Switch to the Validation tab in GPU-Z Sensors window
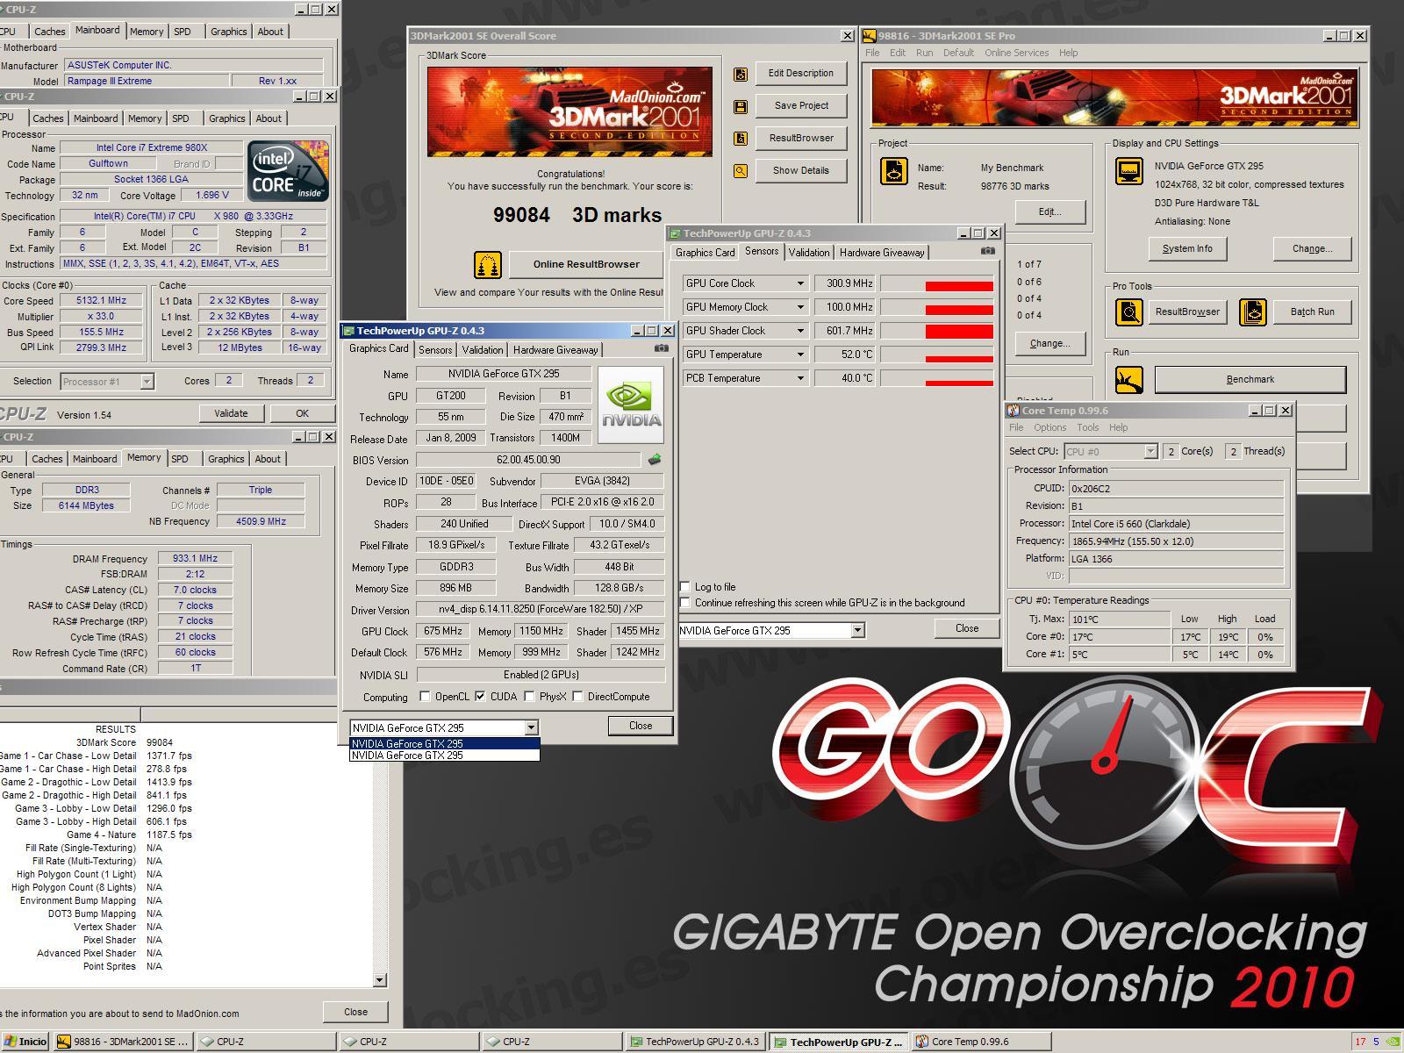The width and height of the screenshot is (1404, 1053). (x=809, y=253)
